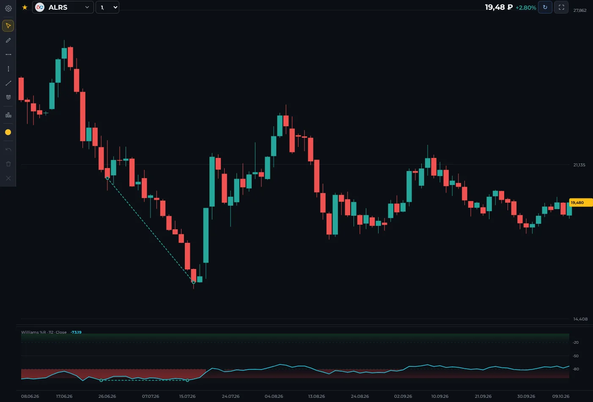The image size is (593, 402).
Task: Select the diagonal trend line tool
Action: coord(8,83)
